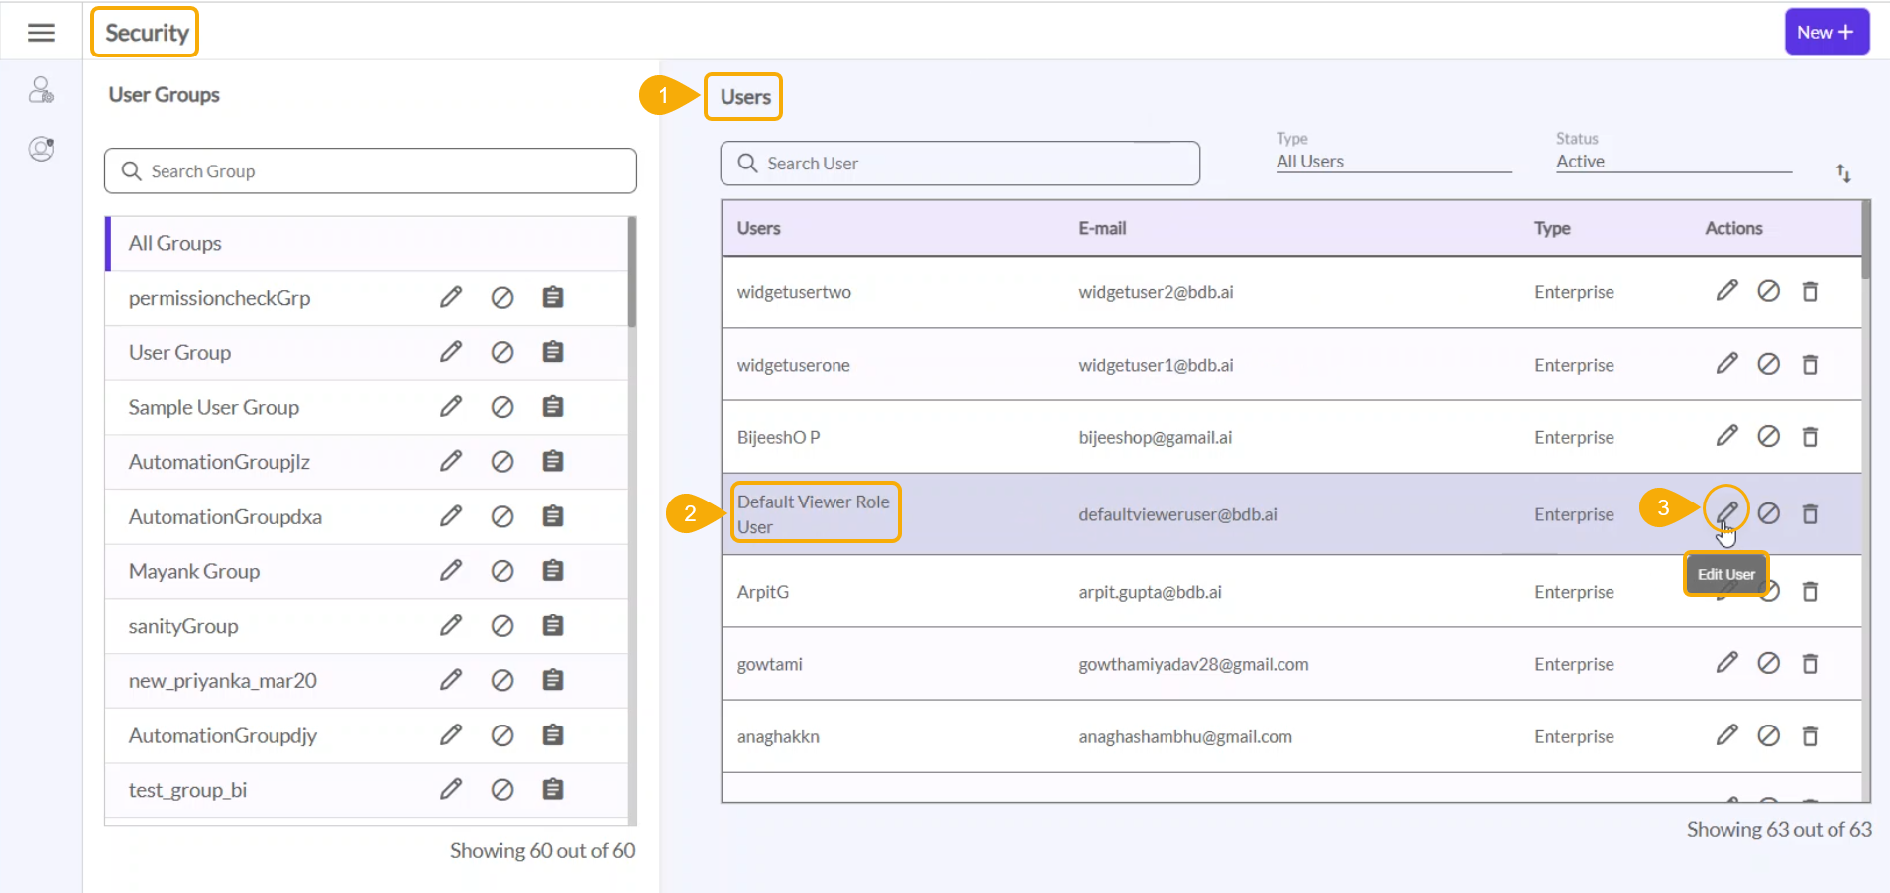Delete the anaghakkn user
This screenshot has width=1890, height=893.
(1810, 736)
